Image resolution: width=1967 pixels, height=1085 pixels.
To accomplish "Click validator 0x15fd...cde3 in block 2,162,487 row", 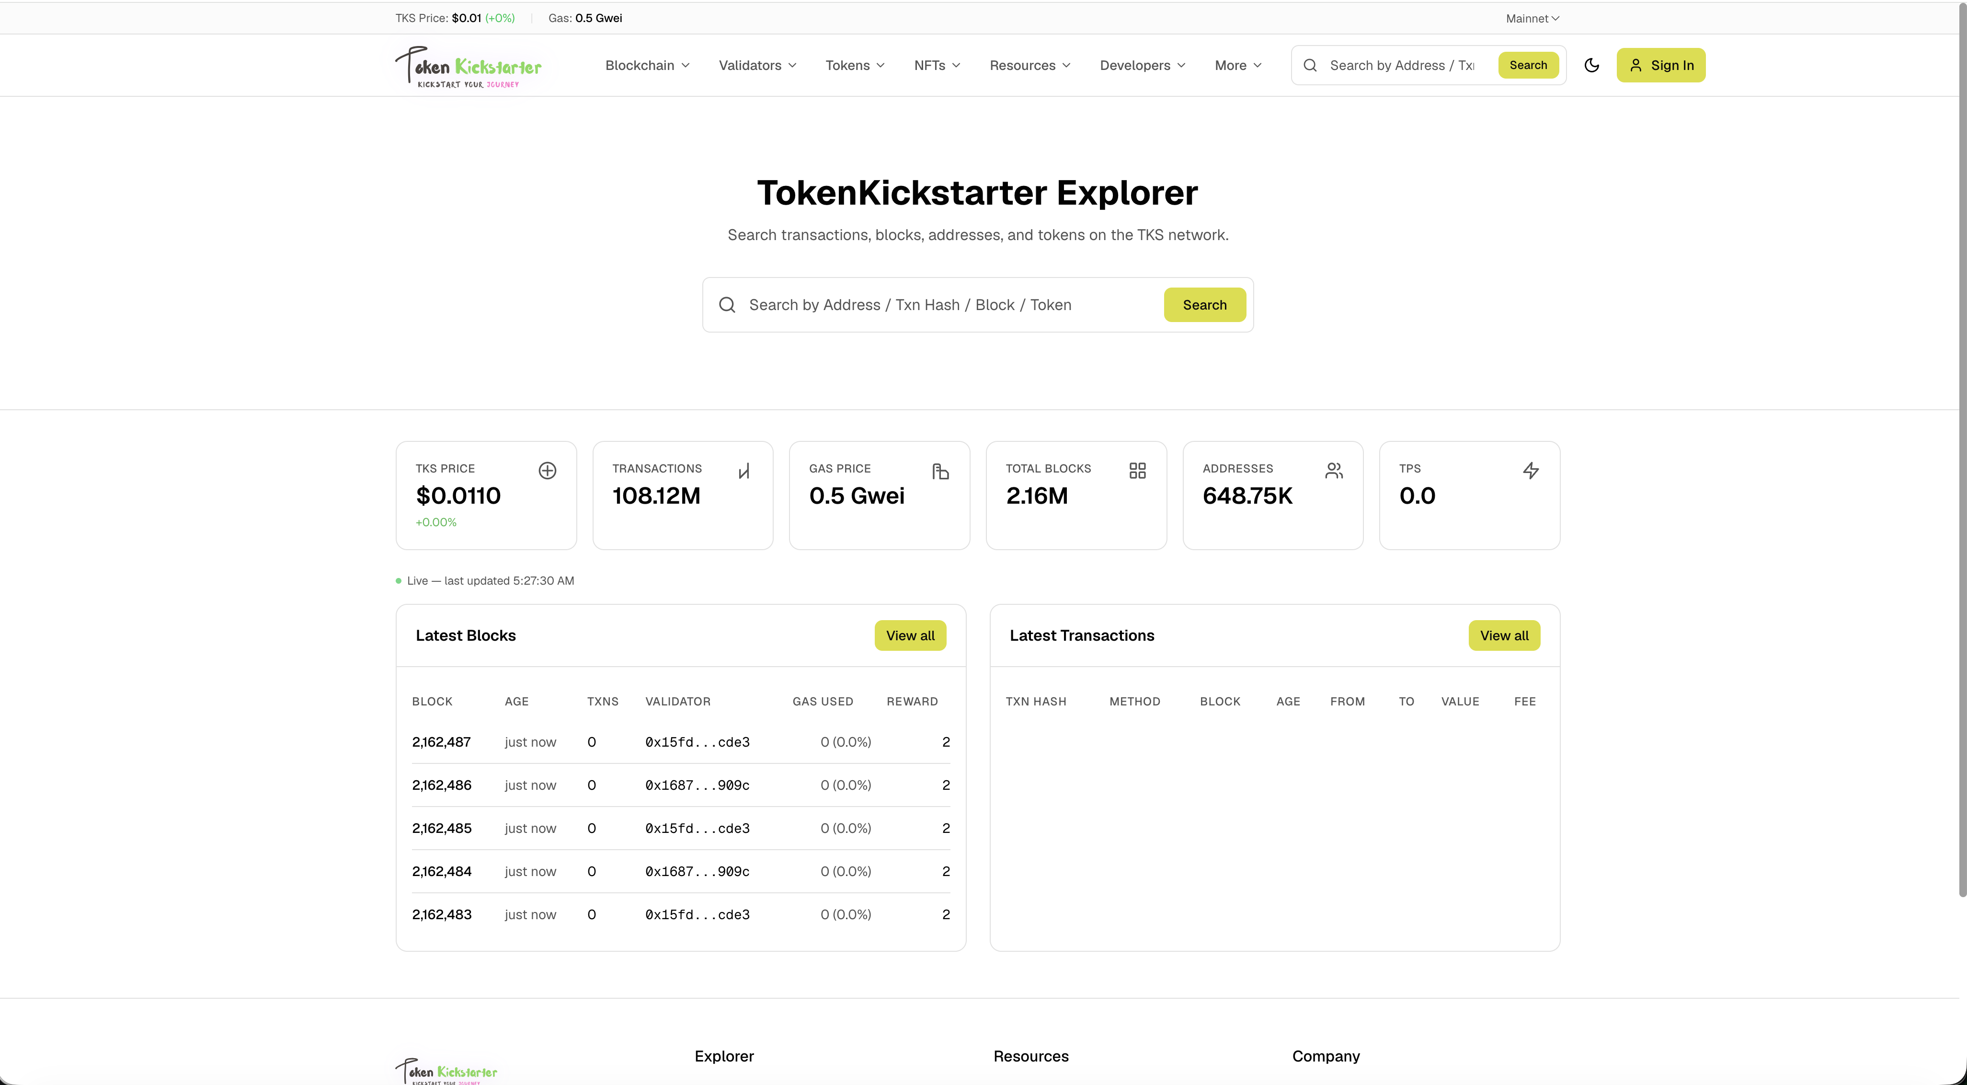I will 697,742.
